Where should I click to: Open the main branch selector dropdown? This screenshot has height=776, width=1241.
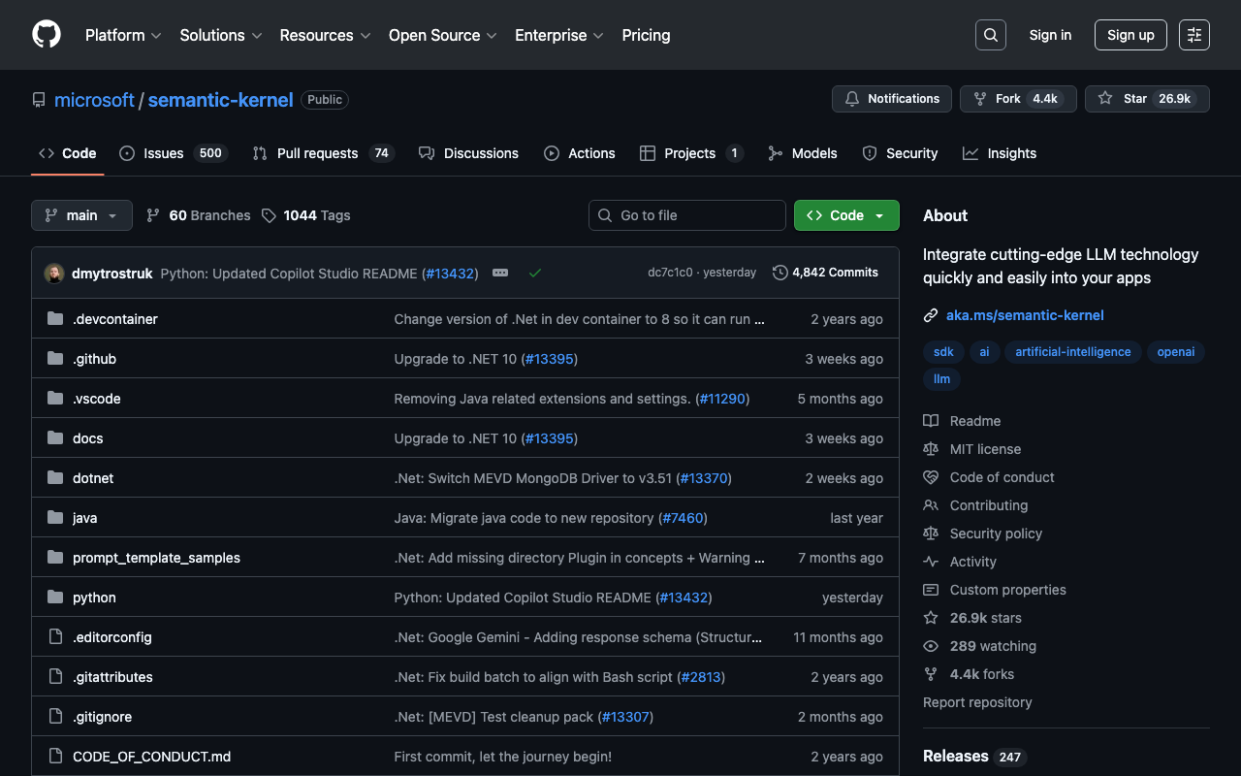(81, 215)
